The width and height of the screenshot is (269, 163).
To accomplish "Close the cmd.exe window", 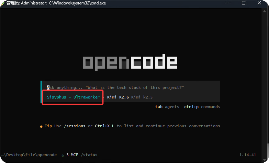I will tap(259, 3).
